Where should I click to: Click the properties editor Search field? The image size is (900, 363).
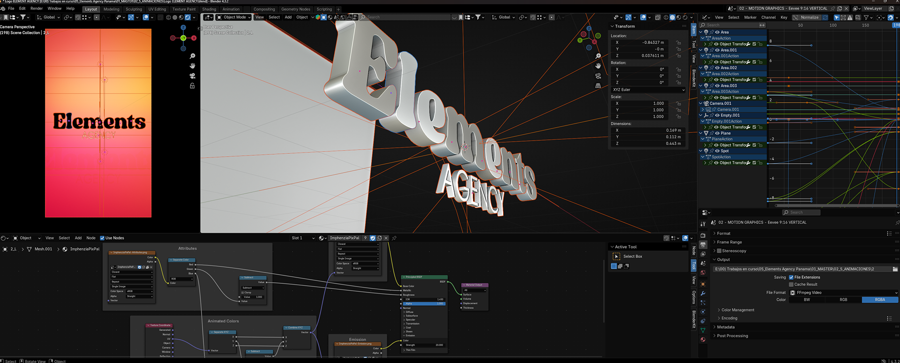coord(801,212)
